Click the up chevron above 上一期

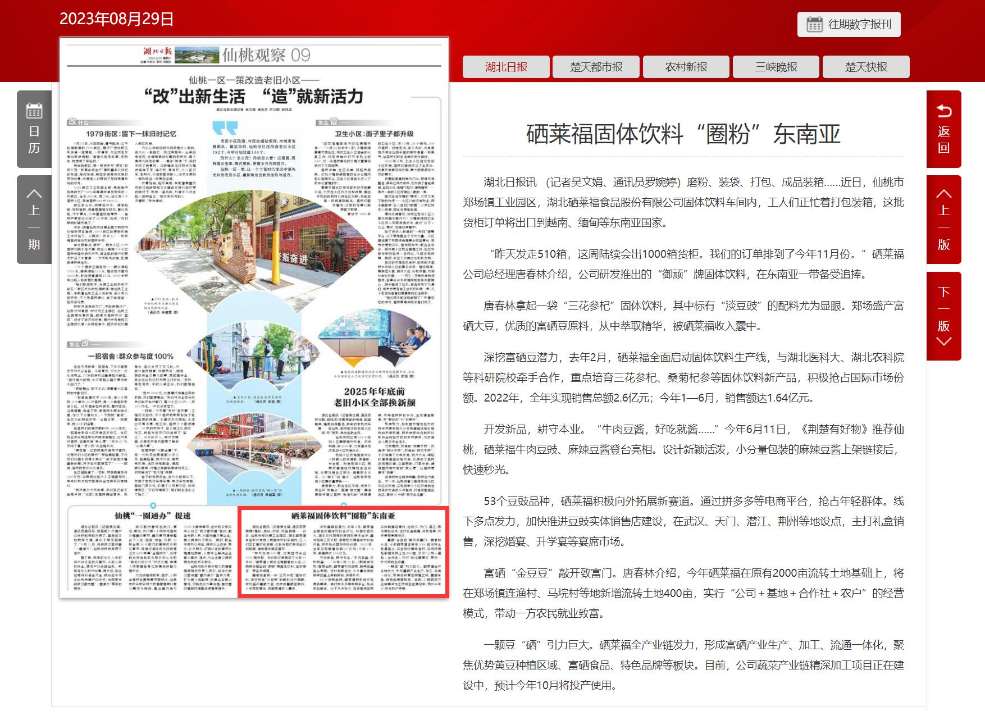click(x=34, y=194)
